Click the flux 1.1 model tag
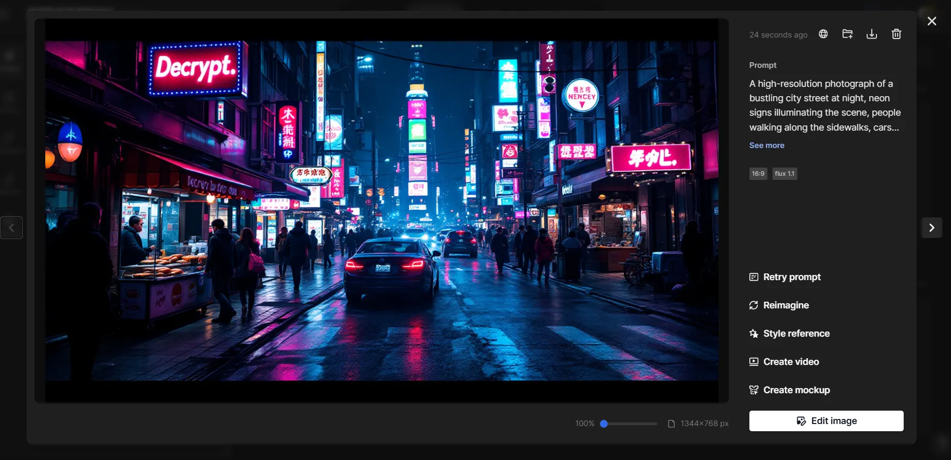This screenshot has width=951, height=460. 784,174
